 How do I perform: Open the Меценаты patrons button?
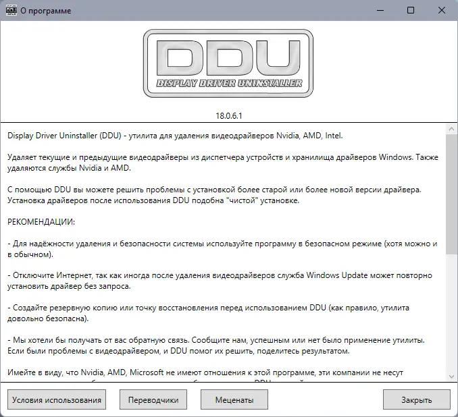pyautogui.click(x=234, y=399)
